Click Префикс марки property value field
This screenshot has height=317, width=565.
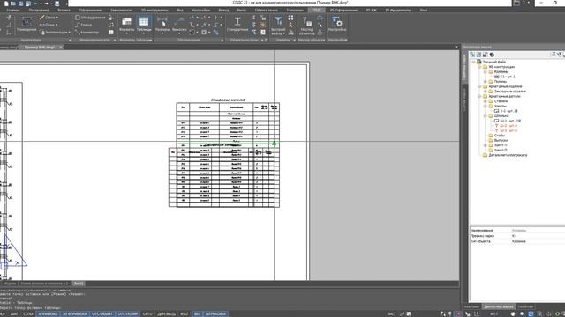pyautogui.click(x=538, y=236)
